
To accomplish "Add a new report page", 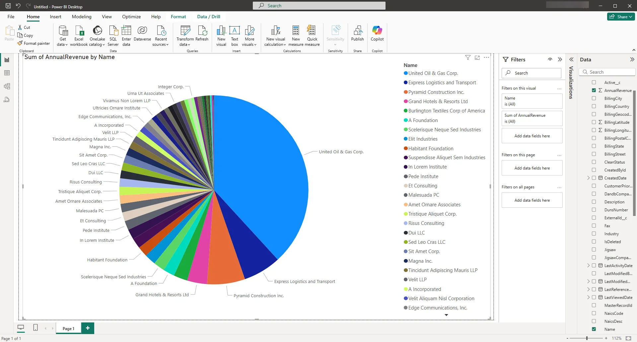I will tap(88, 328).
